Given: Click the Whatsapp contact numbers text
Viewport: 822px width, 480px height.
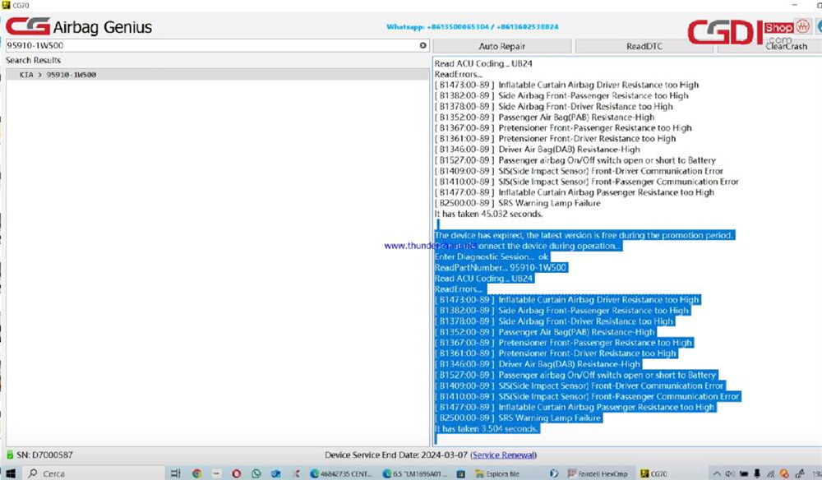Looking at the screenshot, I should (x=473, y=27).
